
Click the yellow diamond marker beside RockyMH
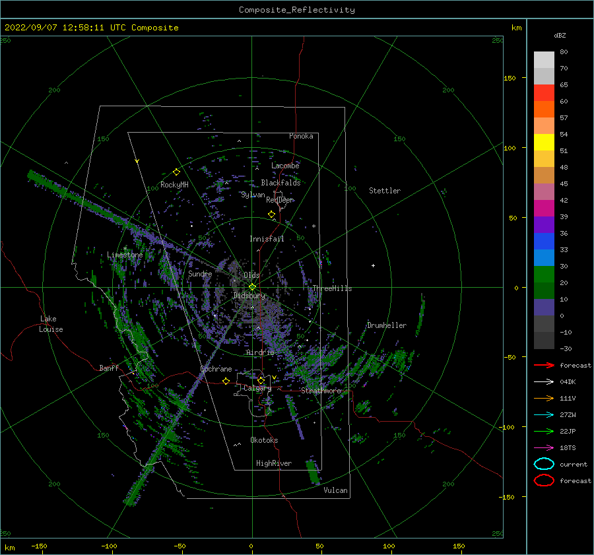pyautogui.click(x=176, y=172)
